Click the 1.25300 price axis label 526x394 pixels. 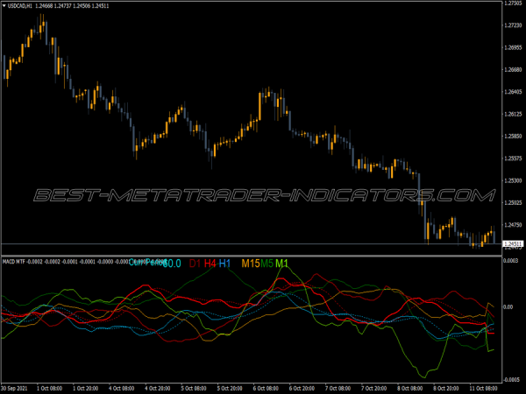tap(513, 180)
